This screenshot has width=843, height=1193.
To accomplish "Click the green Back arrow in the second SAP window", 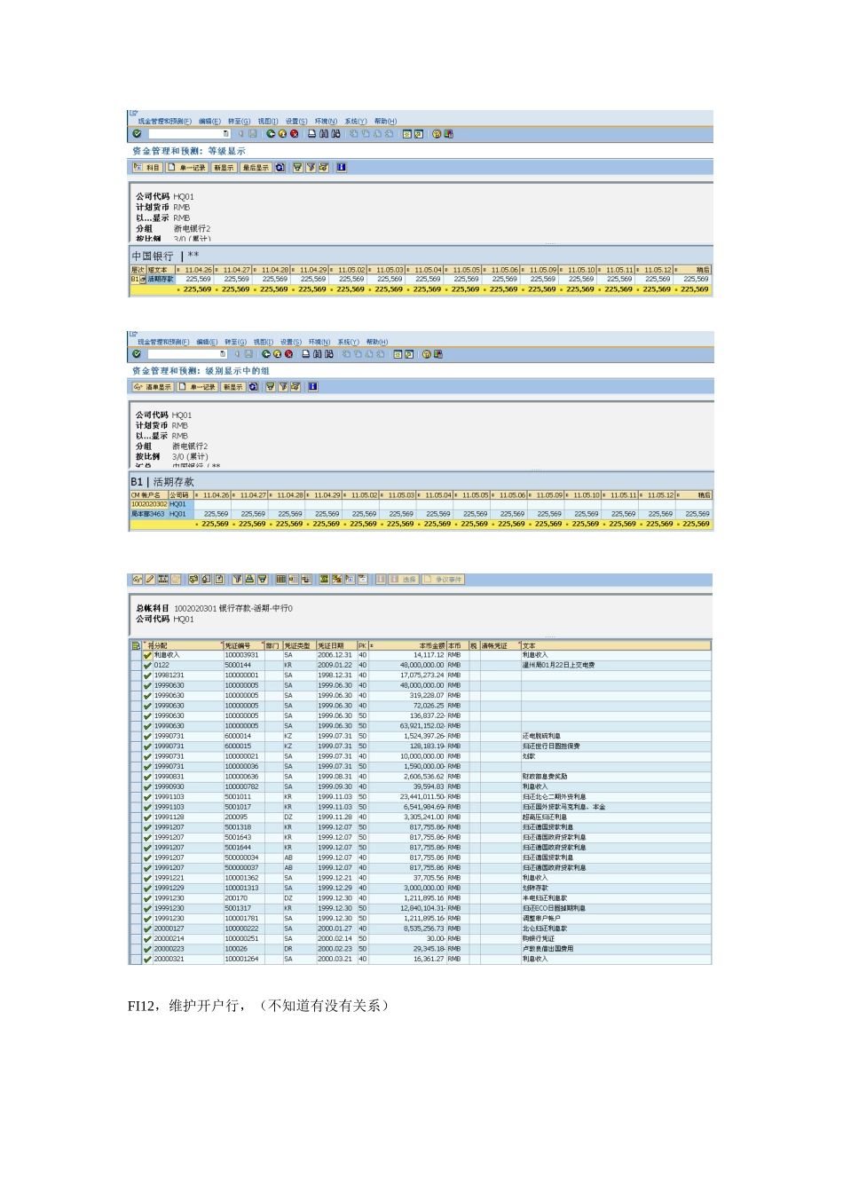I will pos(267,354).
